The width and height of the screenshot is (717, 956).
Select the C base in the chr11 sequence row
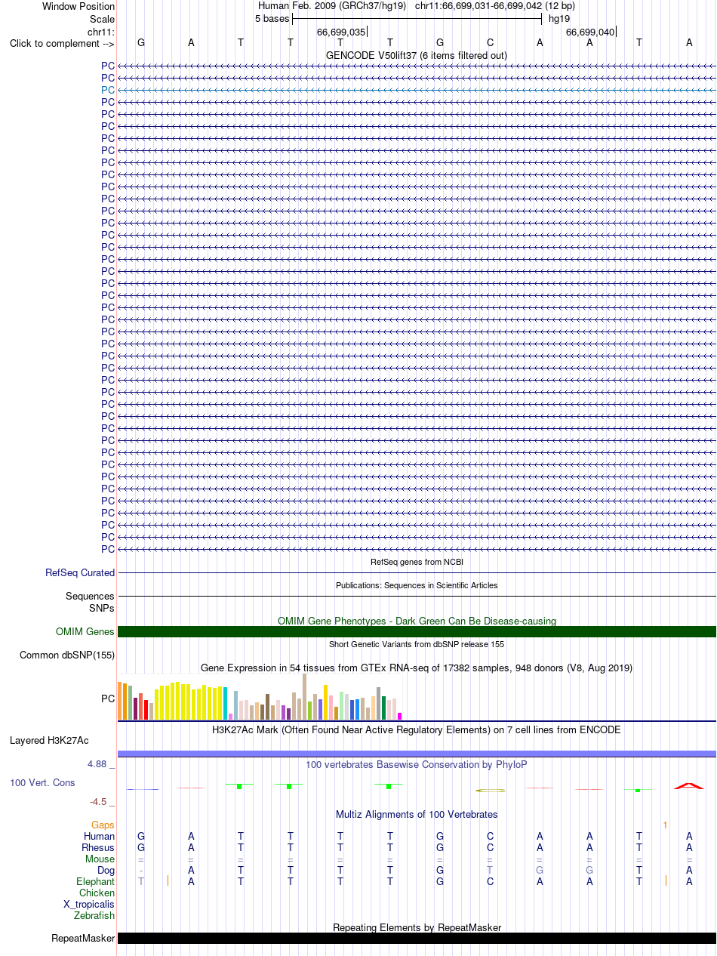click(490, 42)
